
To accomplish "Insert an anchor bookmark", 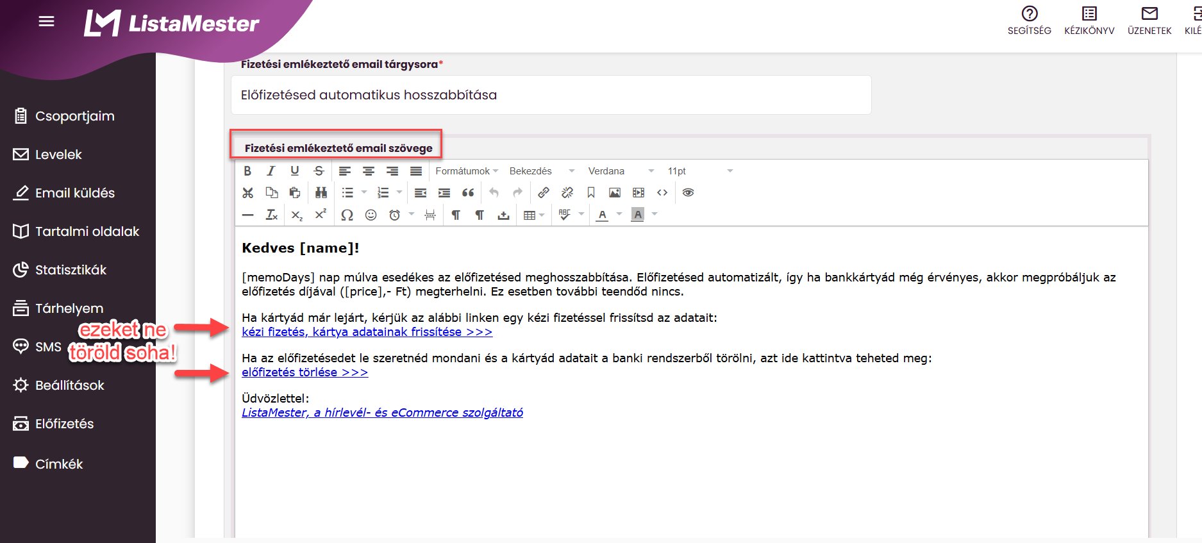I will 591,193.
